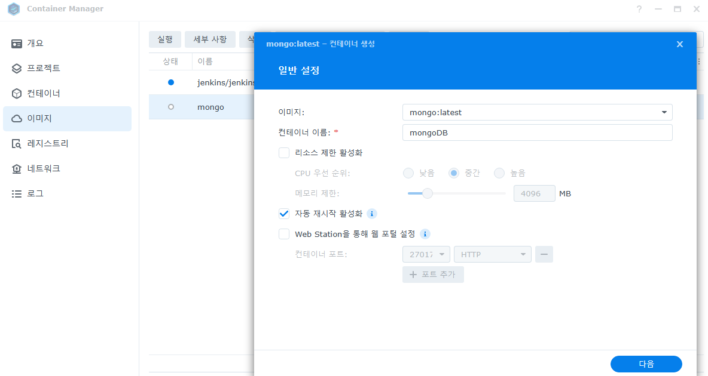This screenshot has width=708, height=376.
Task: Click the 메모리 제한 slider handle
Action: click(427, 193)
